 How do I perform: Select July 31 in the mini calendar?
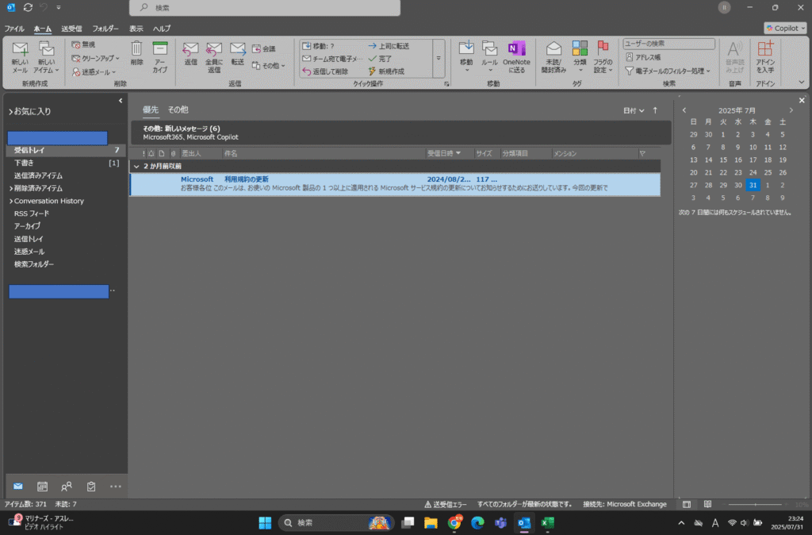click(753, 185)
